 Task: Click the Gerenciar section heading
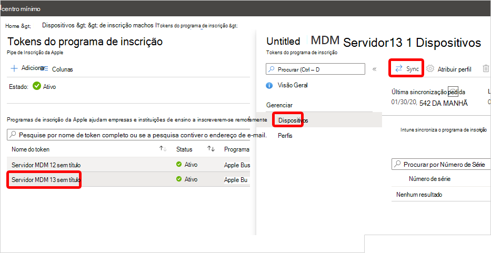coord(279,105)
